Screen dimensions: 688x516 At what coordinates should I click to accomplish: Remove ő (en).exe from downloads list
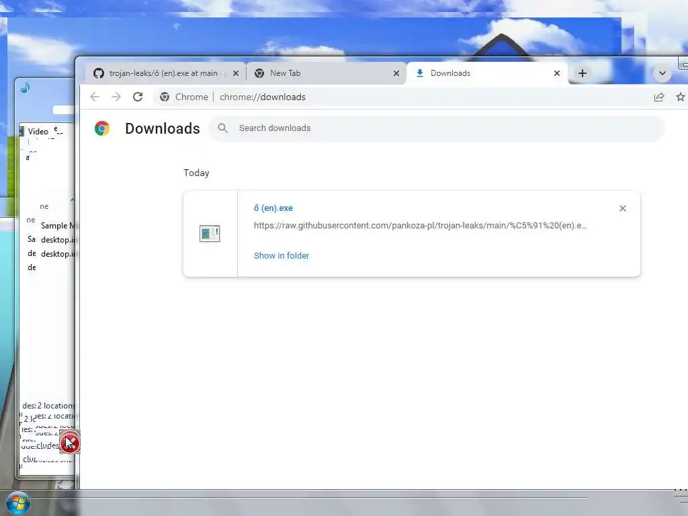(623, 208)
